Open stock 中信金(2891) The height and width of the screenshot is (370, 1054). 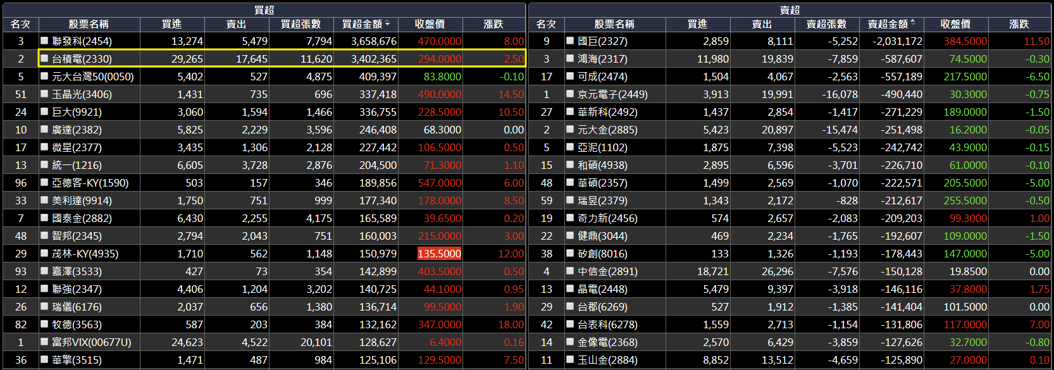click(x=607, y=271)
